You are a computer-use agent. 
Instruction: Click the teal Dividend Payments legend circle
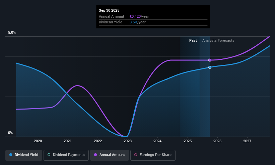pos(49,155)
